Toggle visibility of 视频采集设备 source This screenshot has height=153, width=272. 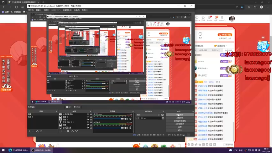88,114
